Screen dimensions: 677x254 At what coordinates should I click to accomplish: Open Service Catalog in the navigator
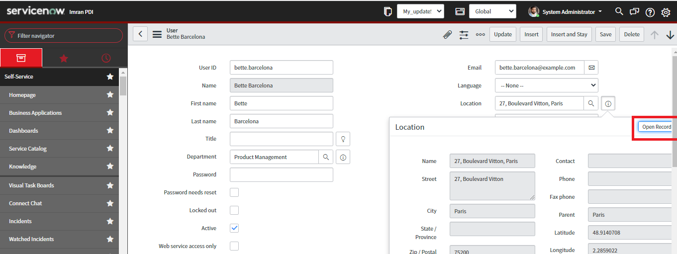click(x=28, y=149)
